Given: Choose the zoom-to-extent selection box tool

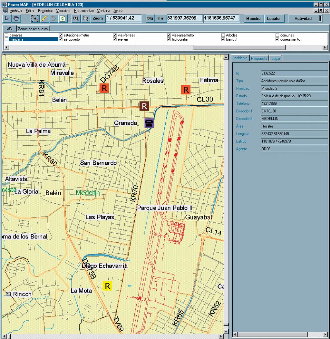Looking at the screenshot, I should [x=34, y=18].
